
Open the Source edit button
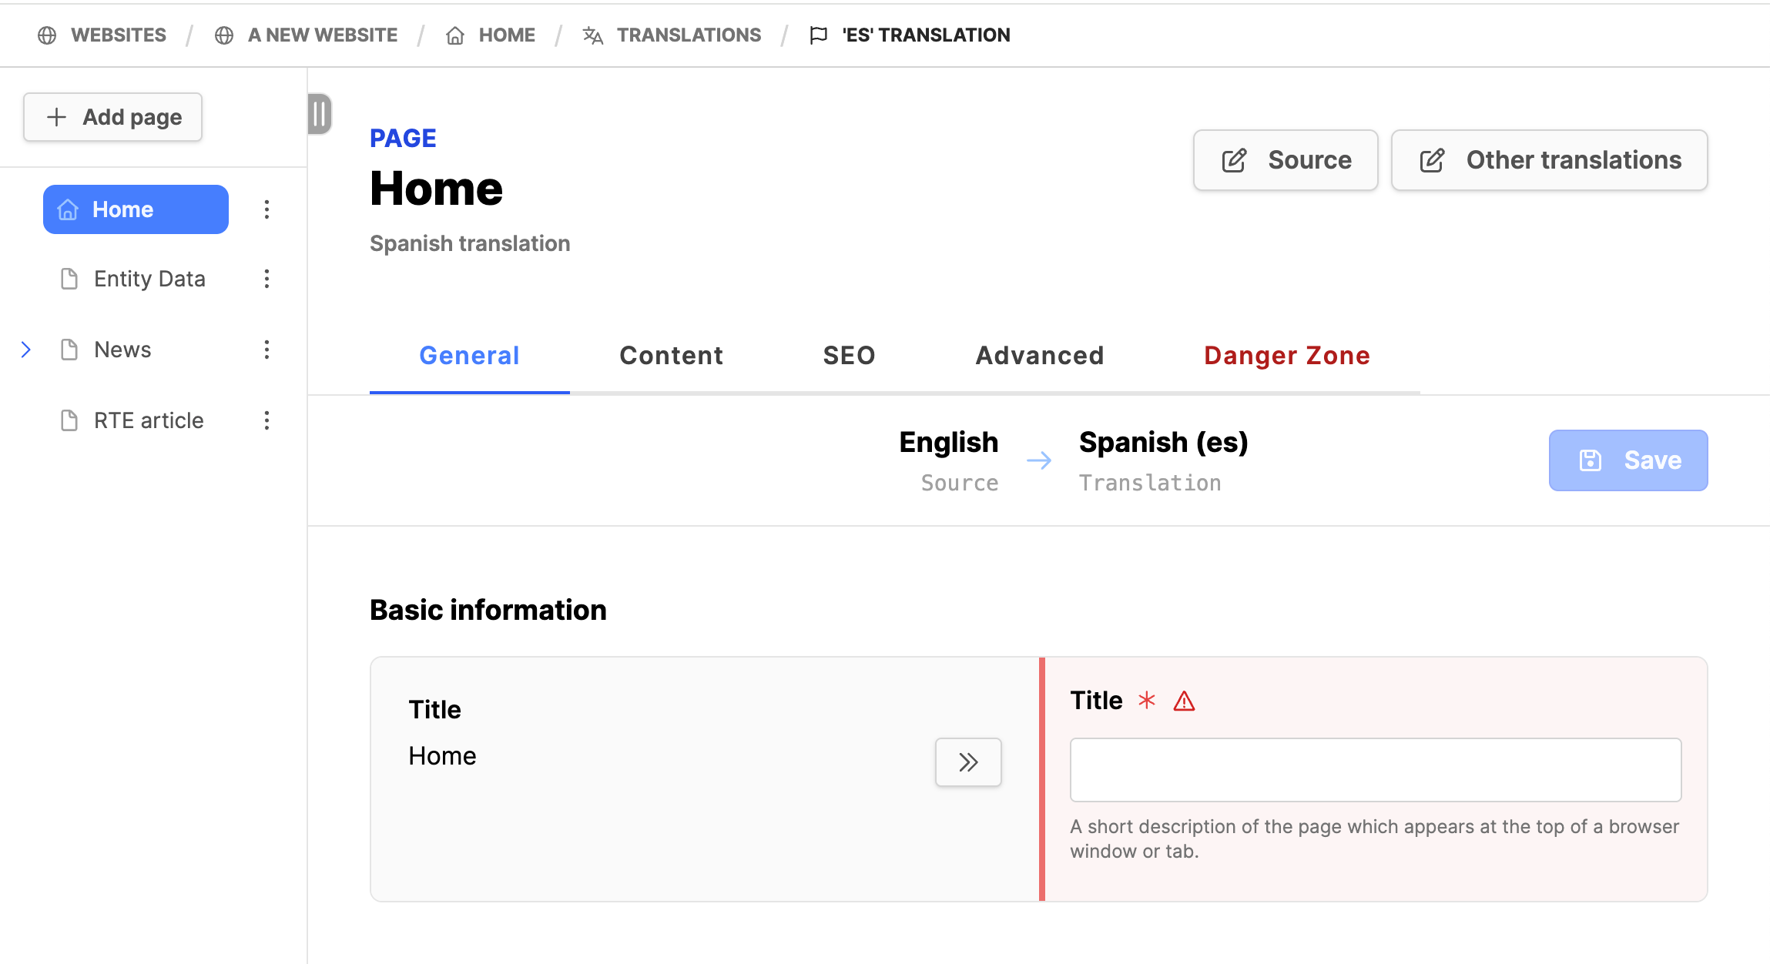(x=1286, y=160)
